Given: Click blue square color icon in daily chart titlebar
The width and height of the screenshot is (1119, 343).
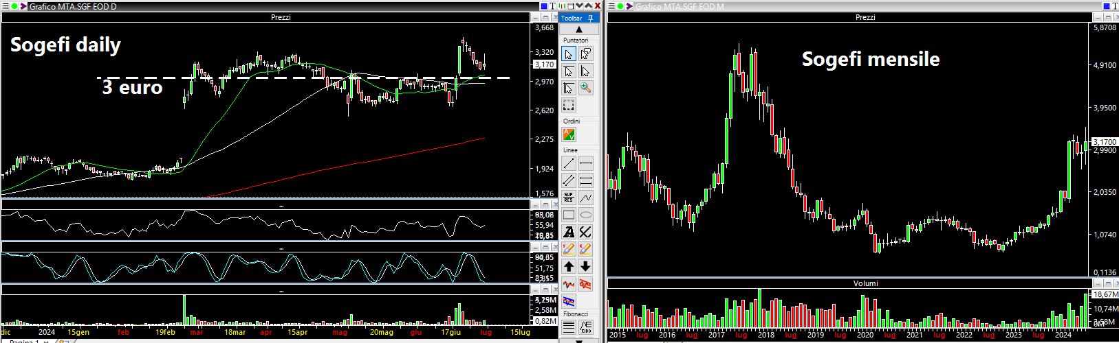Looking at the screenshot, I should [544, 6].
